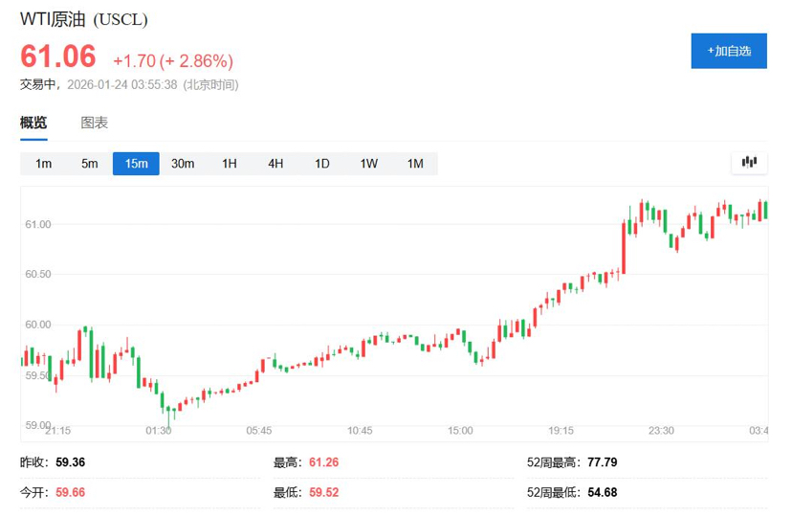The image size is (792, 517).
Task: Click the large red candle near 23:30
Action: [625, 249]
